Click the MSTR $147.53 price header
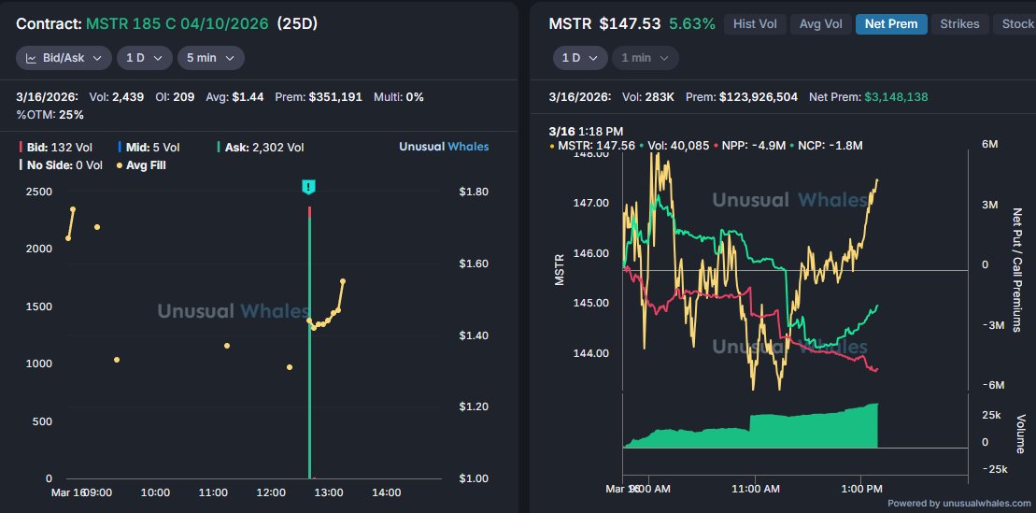This screenshot has width=1036, height=513. click(x=604, y=23)
